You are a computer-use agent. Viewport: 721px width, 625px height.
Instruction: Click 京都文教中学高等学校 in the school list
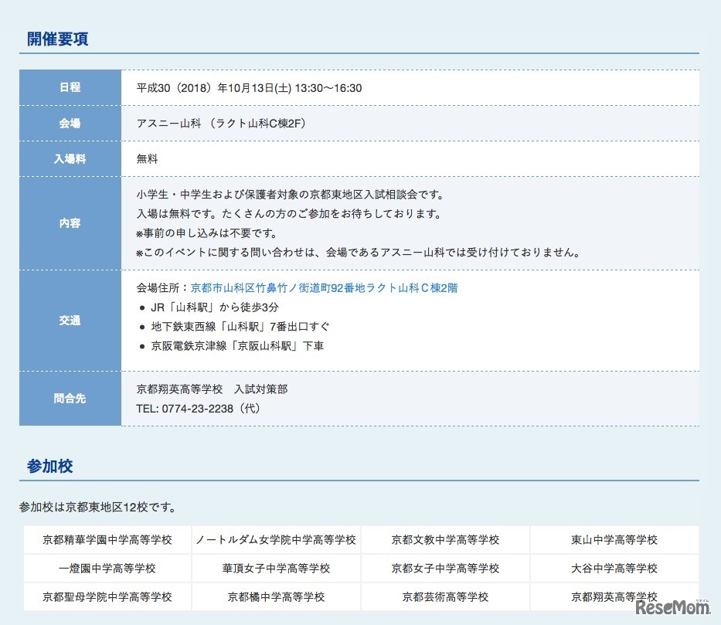pyautogui.click(x=445, y=539)
